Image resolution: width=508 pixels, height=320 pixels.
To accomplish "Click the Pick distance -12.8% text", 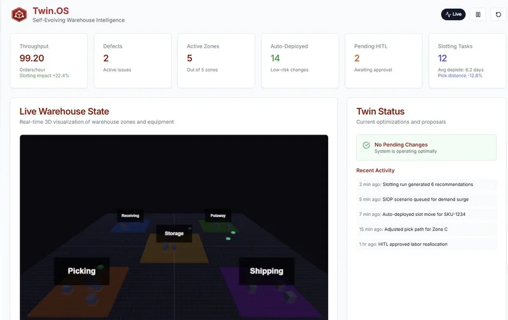I will tap(460, 76).
